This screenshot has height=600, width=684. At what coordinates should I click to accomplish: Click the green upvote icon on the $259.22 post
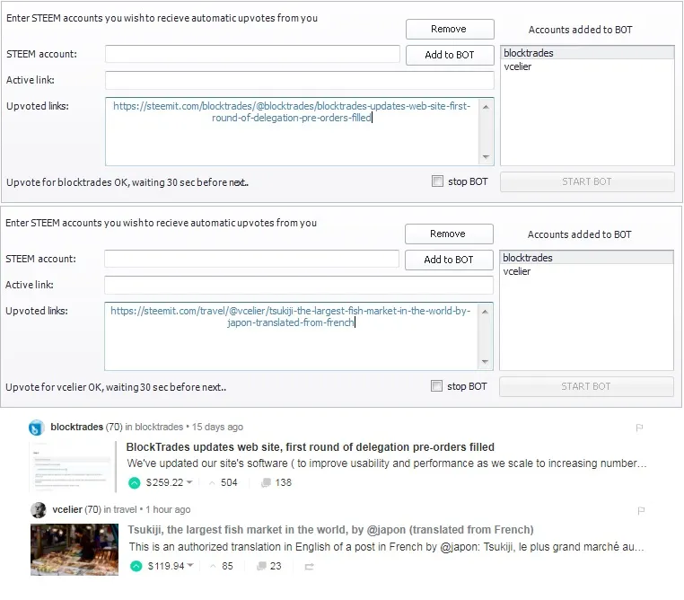click(x=135, y=482)
